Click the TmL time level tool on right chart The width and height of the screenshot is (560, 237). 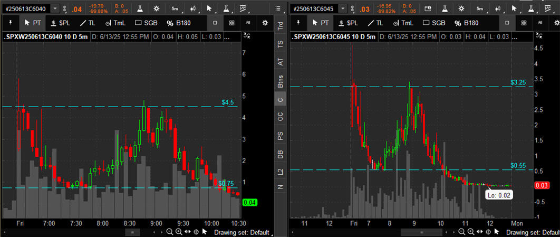click(x=403, y=23)
